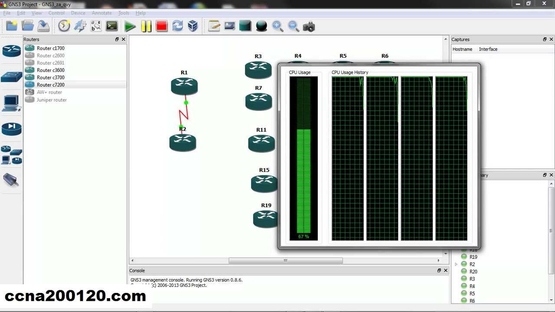
Task: Select Router c2691 in Routers list
Action: [x=75, y=63]
